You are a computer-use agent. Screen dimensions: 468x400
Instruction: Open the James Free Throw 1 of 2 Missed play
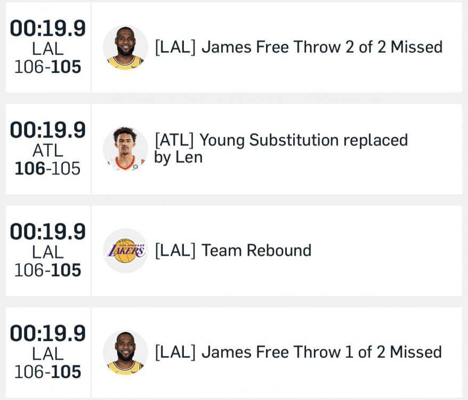point(298,352)
